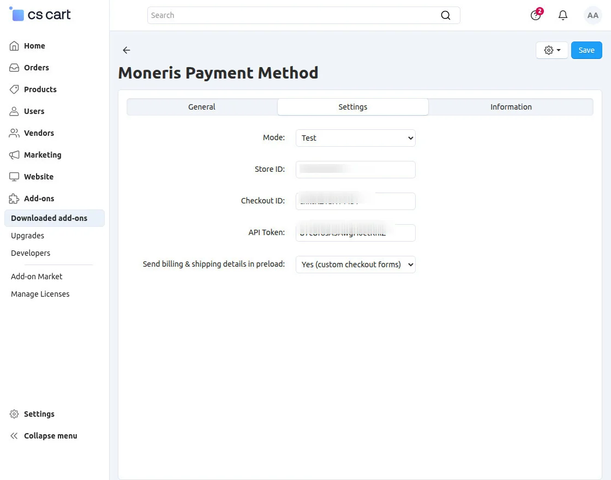This screenshot has height=480, width=611.
Task: Go back using the left arrow
Action: click(x=126, y=50)
